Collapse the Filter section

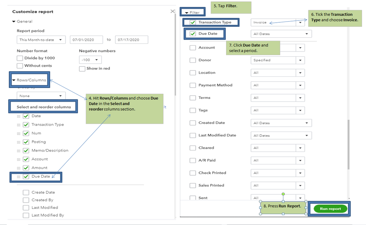pos(186,13)
